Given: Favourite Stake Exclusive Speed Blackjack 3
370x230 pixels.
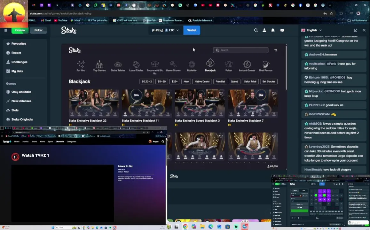Looking at the screenshot, I should click(x=221, y=93).
